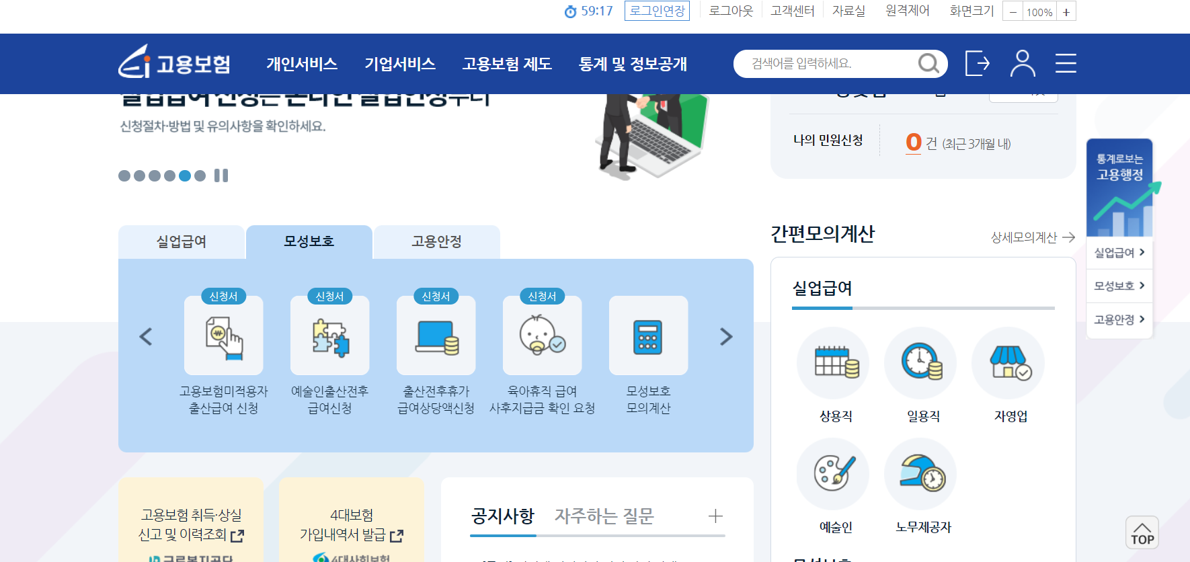Open 원격제어 link
The width and height of the screenshot is (1190, 562).
click(908, 11)
